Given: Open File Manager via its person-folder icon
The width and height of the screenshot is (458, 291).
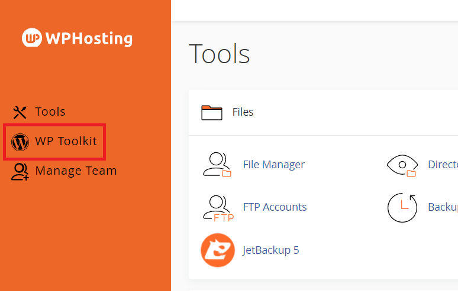Looking at the screenshot, I should pyautogui.click(x=217, y=165).
